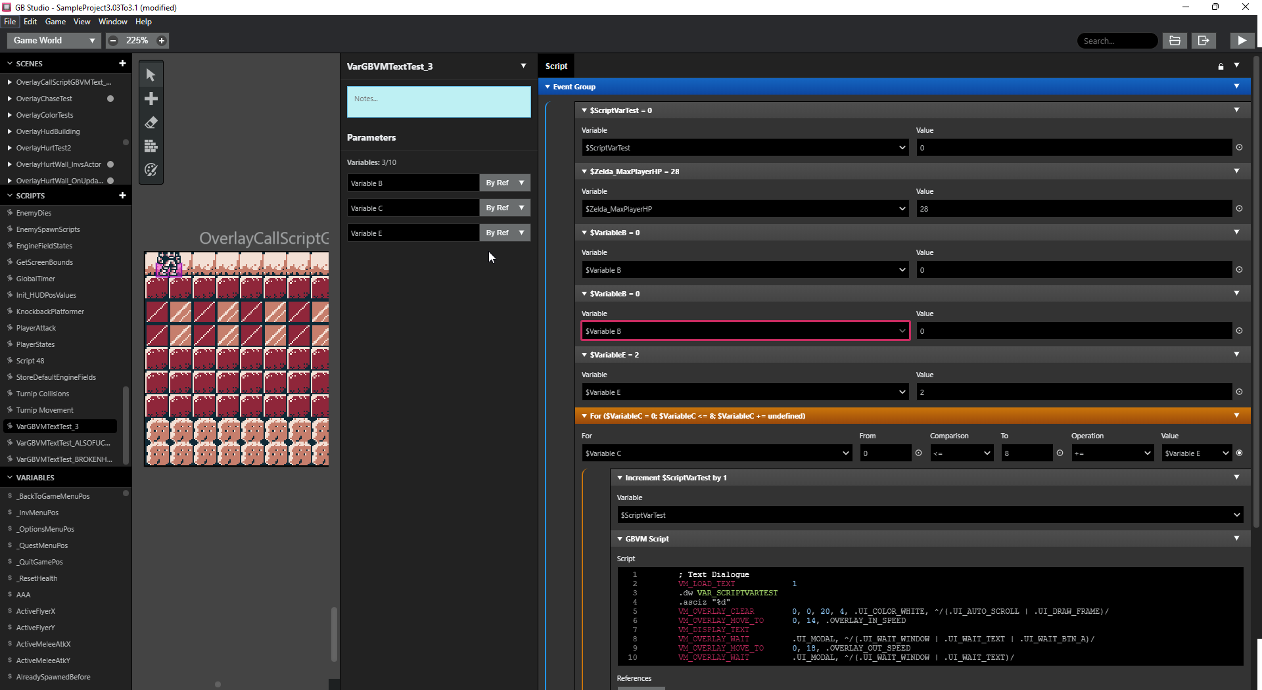1262x690 pixels.
Task: Select the add actor/trigger plus tool
Action: point(151,99)
